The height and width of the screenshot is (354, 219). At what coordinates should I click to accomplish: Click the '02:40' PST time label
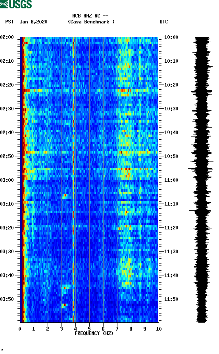pos(7,132)
